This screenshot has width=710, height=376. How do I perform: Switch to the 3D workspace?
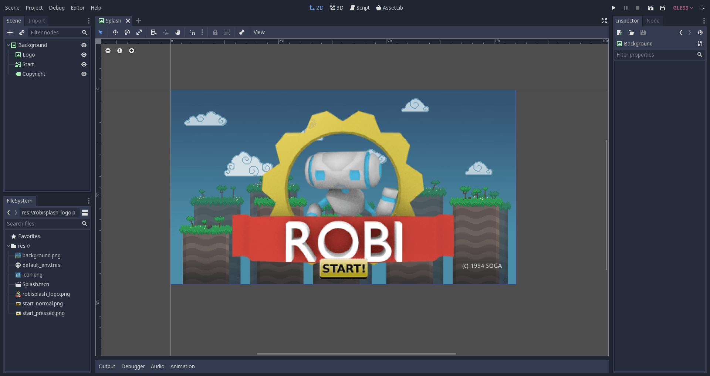point(337,8)
